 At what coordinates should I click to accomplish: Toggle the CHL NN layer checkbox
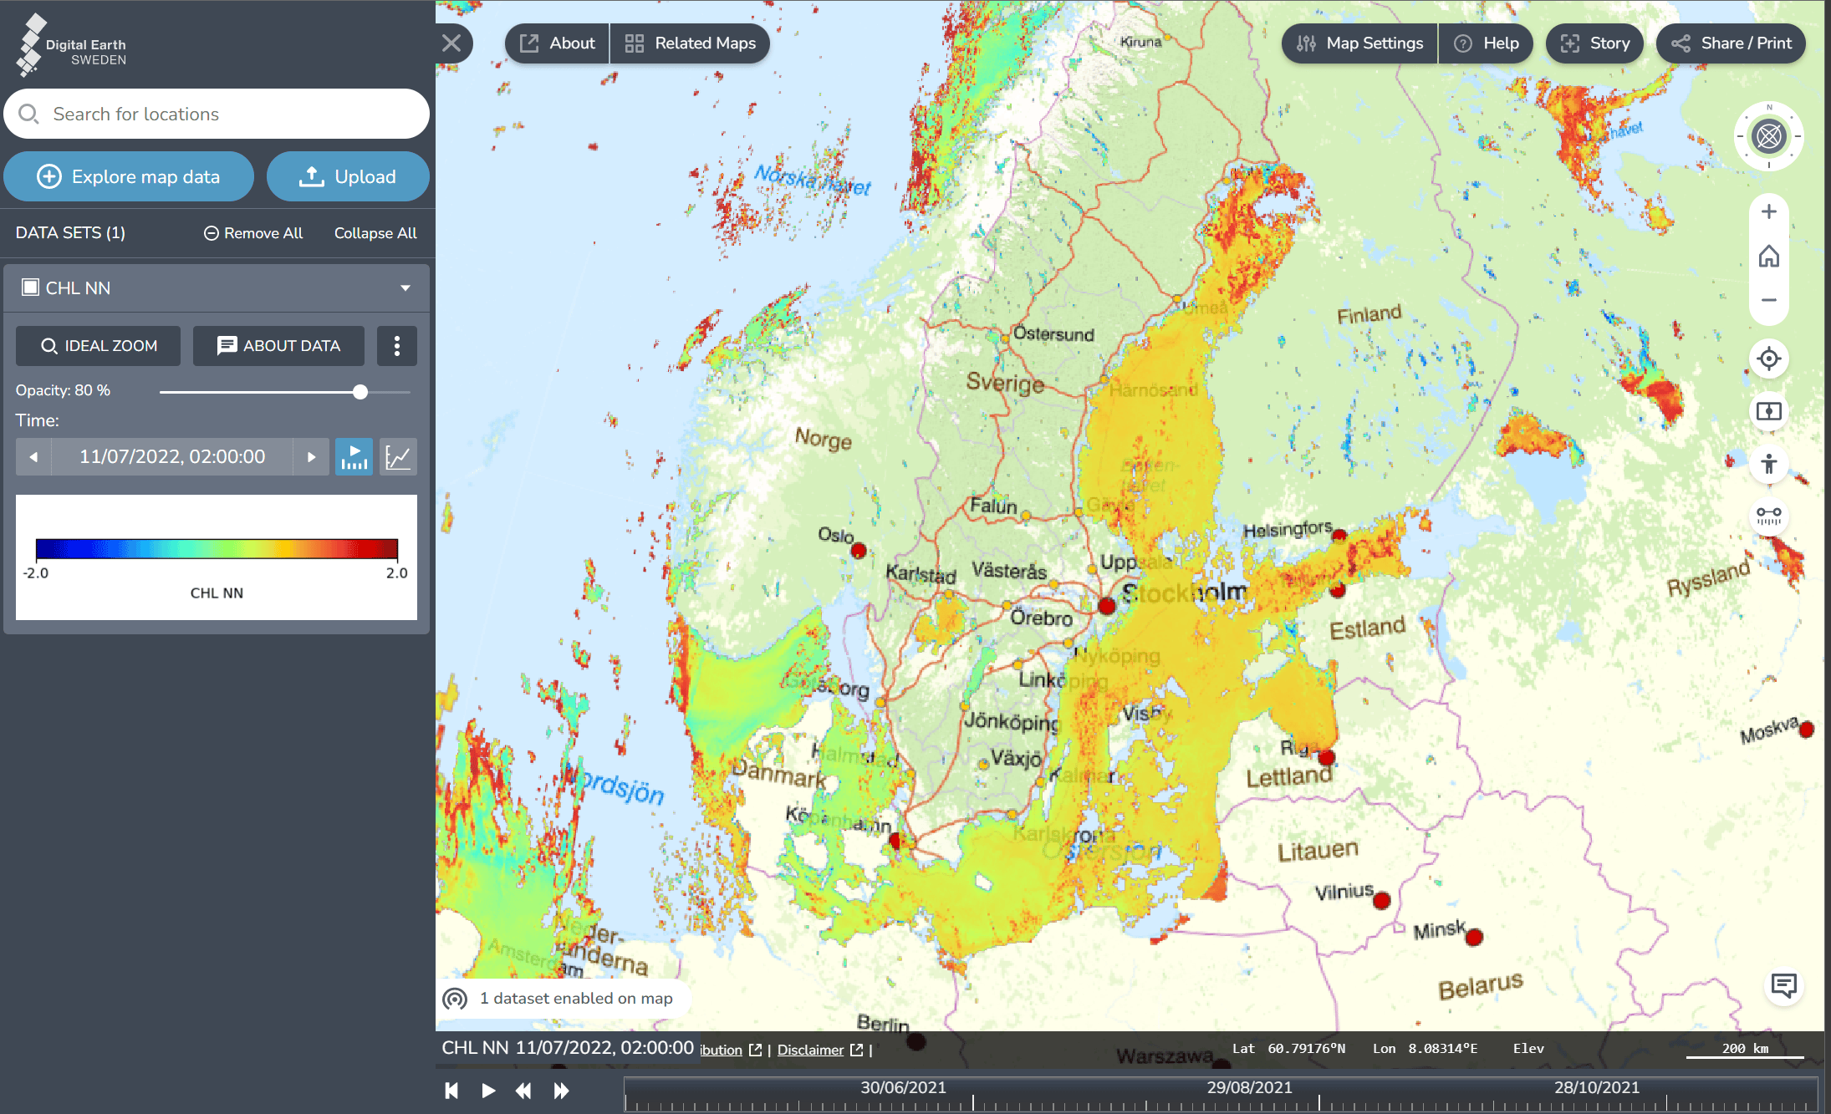pos(31,287)
